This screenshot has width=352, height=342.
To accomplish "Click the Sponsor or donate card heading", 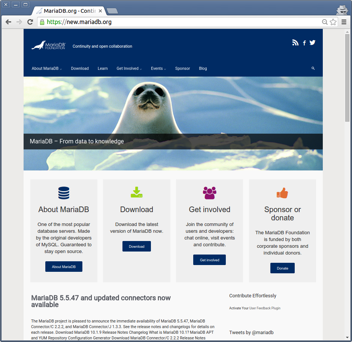I will [282, 214].
